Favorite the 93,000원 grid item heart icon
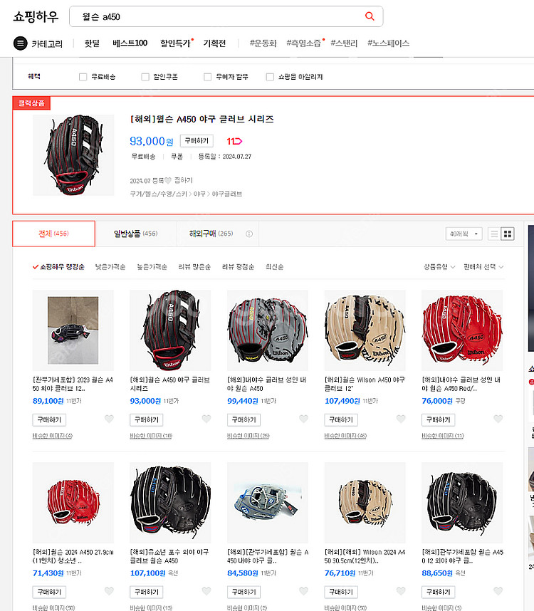Viewport: 534px width, 611px height. point(206,419)
